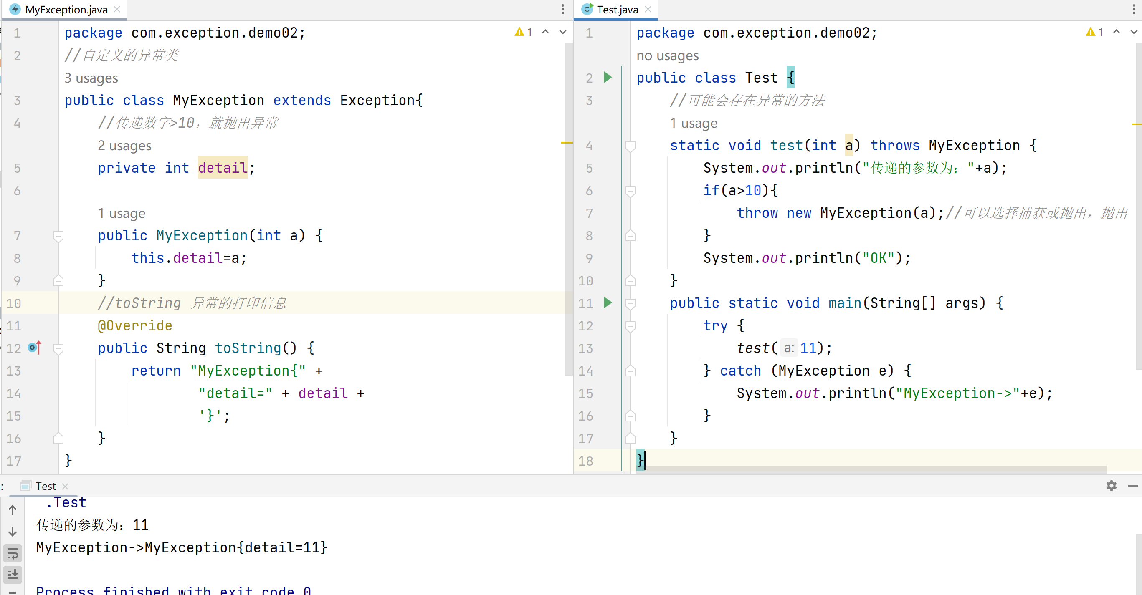The height and width of the screenshot is (595, 1142).
Task: Collapse the test method fold marker
Action: (x=630, y=145)
